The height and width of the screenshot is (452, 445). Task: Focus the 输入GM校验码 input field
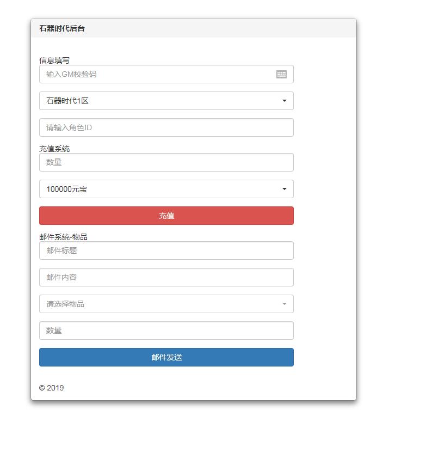158,74
